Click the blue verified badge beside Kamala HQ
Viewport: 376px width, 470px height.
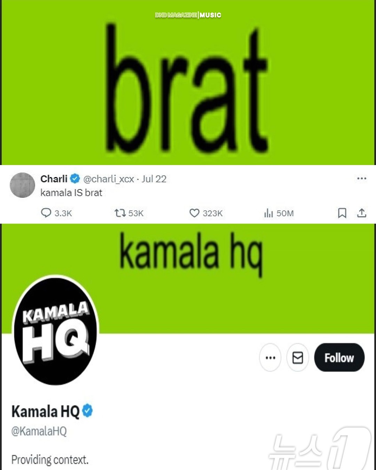tap(88, 411)
